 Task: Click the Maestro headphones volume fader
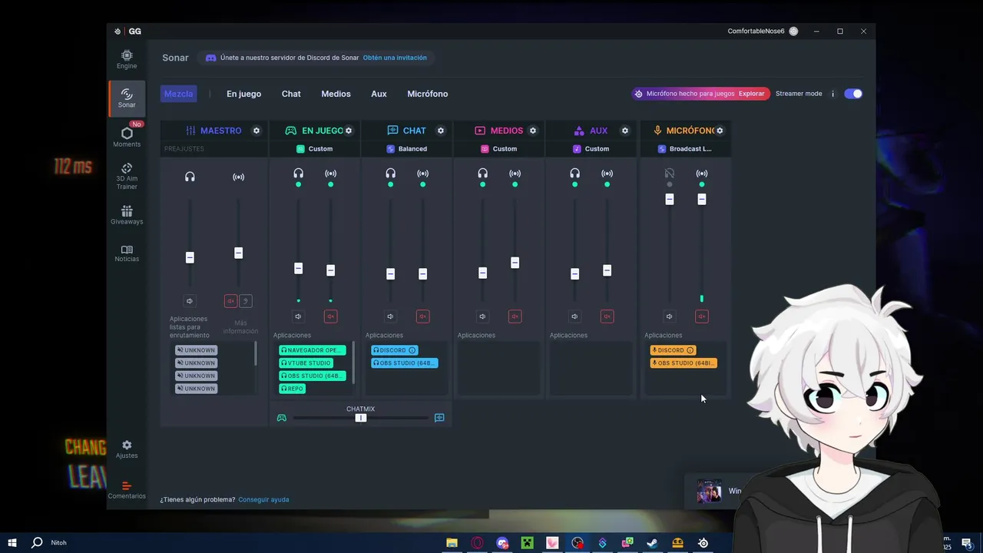pyautogui.click(x=190, y=257)
